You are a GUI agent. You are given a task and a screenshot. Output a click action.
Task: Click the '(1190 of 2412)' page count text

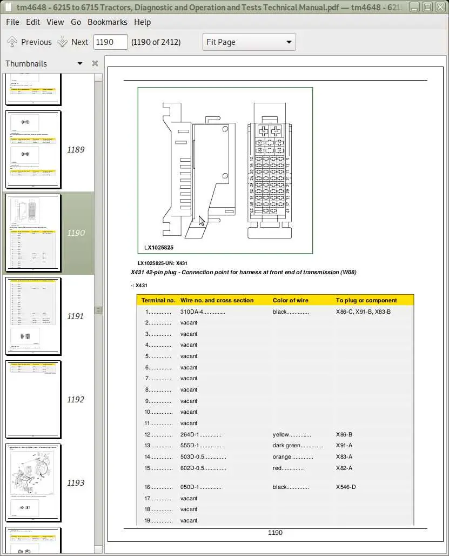156,42
